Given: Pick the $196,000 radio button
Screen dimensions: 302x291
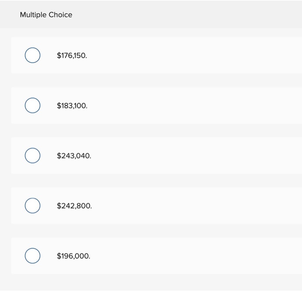Looking at the screenshot, I should [x=32, y=256].
